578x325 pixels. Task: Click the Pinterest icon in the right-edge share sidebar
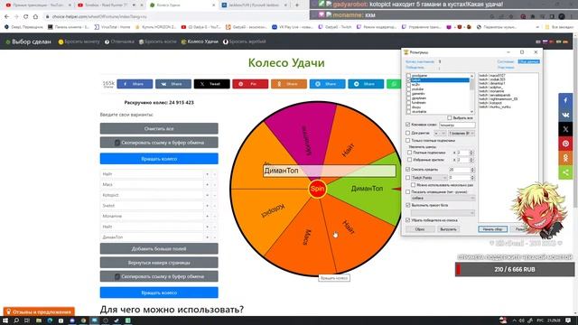pyautogui.click(x=565, y=144)
